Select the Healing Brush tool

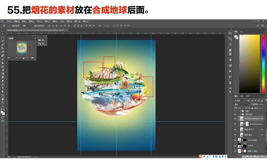pos(3,55)
